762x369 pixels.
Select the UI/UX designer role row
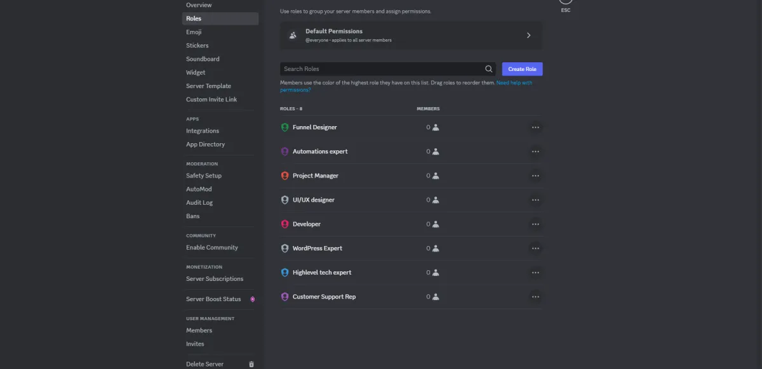(411, 200)
